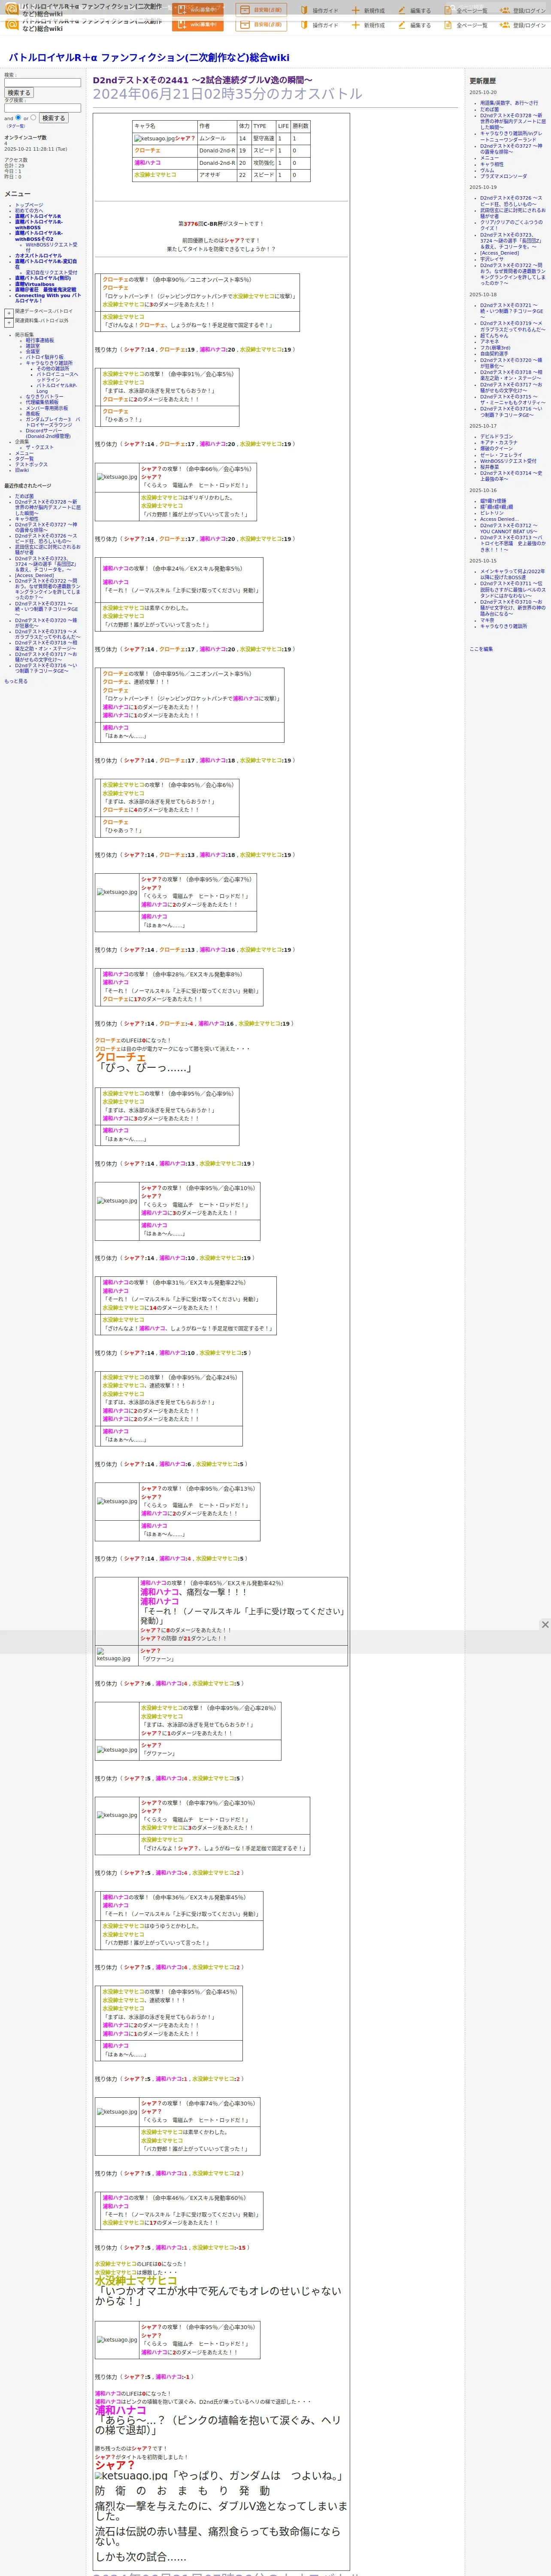Viewport: 551px width, 2576px height.
Task: Click 勝利数 table header
Action: click(x=300, y=126)
